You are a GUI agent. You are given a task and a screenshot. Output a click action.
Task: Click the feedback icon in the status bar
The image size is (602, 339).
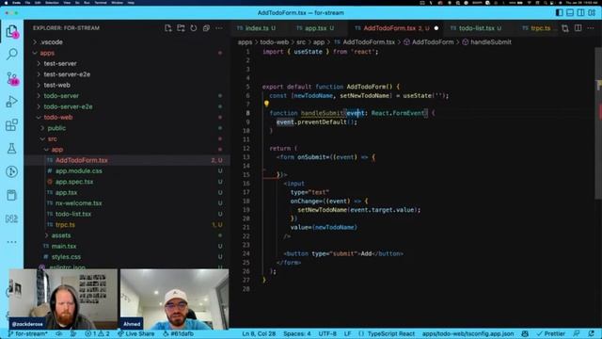click(577, 333)
